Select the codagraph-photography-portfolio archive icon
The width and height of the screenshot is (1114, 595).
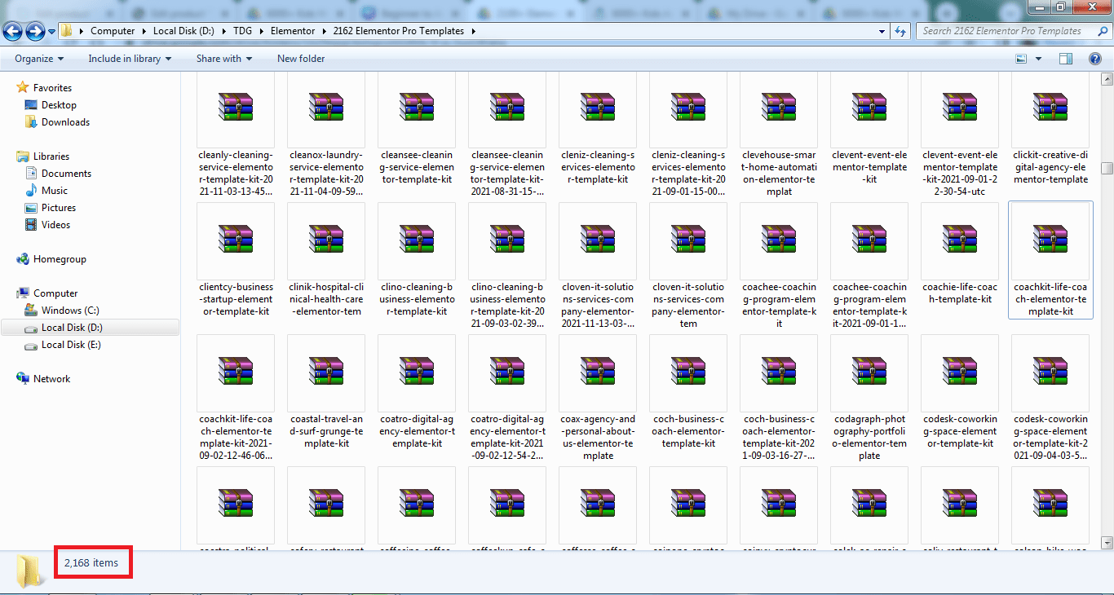point(869,375)
